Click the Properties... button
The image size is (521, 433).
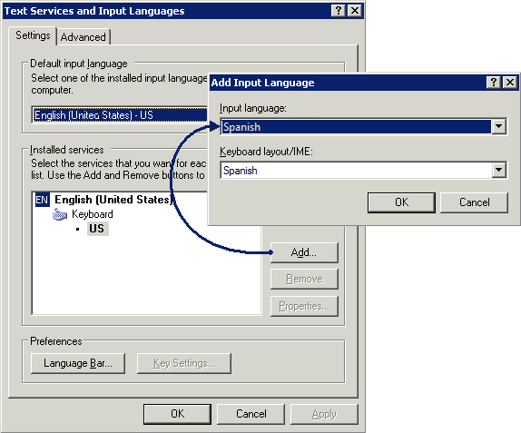304,306
